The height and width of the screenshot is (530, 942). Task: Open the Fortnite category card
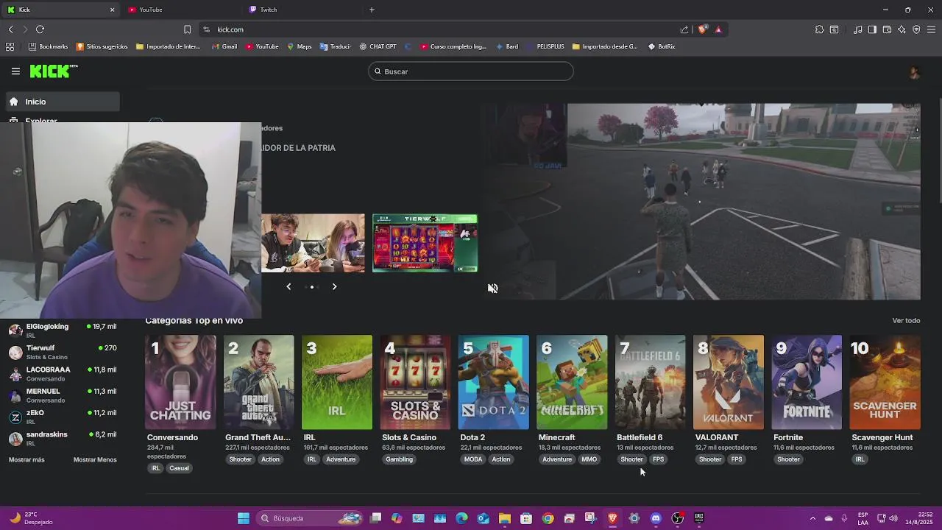[807, 382]
